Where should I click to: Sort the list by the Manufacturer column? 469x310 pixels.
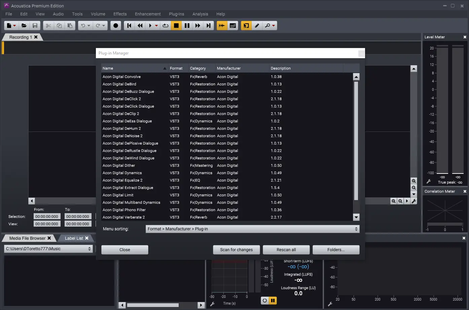[242, 68]
